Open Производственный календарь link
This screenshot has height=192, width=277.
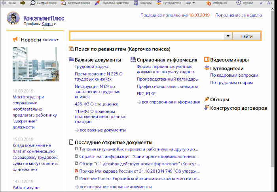tap(167, 79)
